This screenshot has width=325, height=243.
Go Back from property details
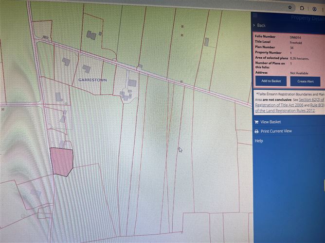(x=261, y=25)
